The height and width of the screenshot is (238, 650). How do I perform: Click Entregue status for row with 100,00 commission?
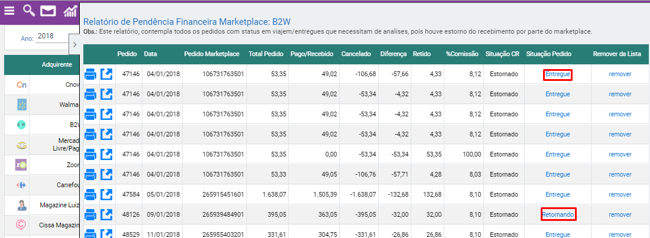pos(558,154)
